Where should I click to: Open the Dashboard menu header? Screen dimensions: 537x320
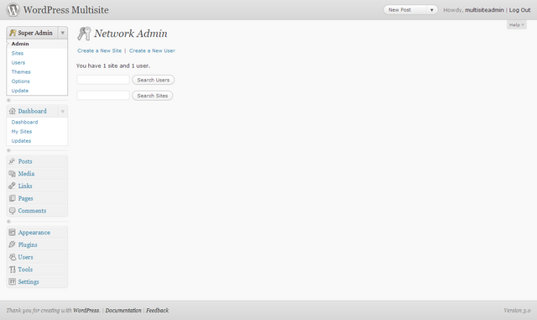tap(32, 111)
